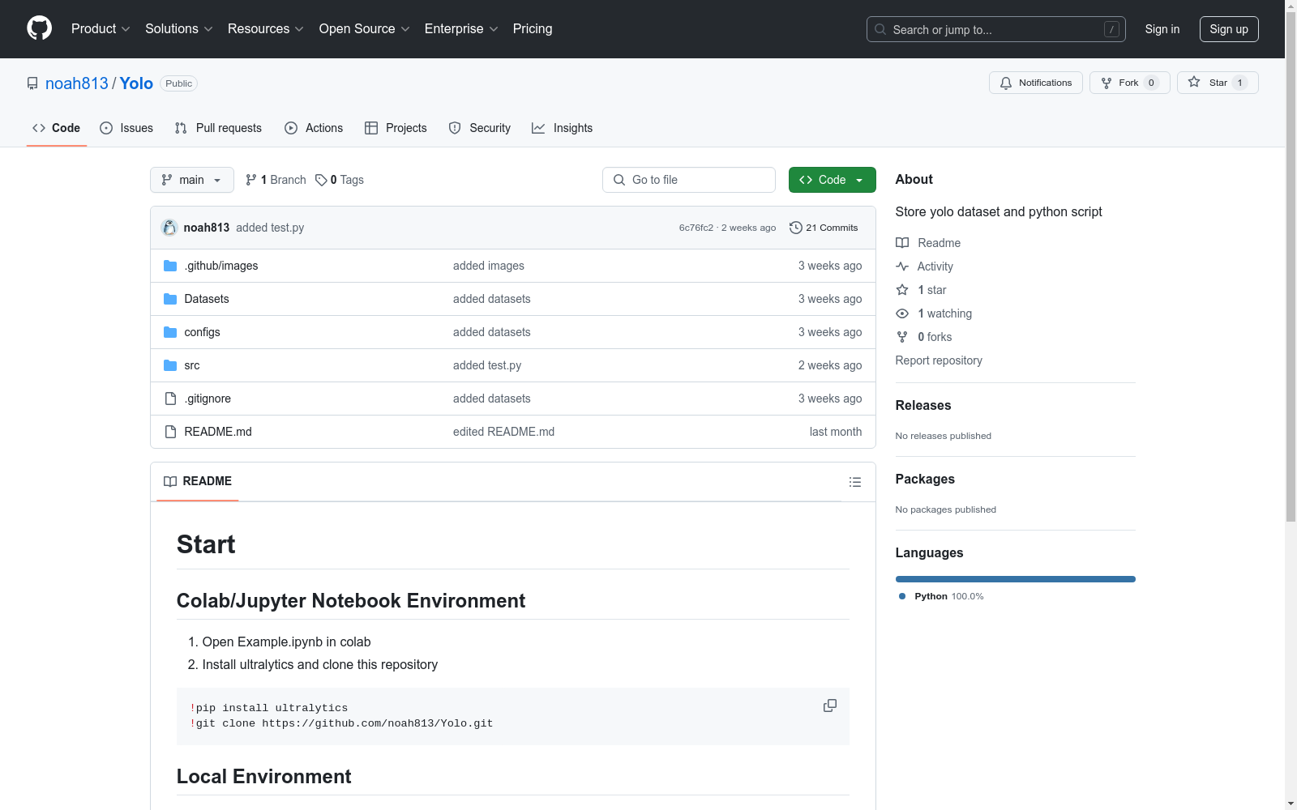This screenshot has height=810, width=1297.
Task: Open the Releases heading link
Action: coord(923,406)
